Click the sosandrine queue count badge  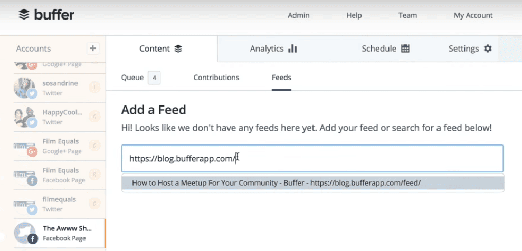(94, 88)
